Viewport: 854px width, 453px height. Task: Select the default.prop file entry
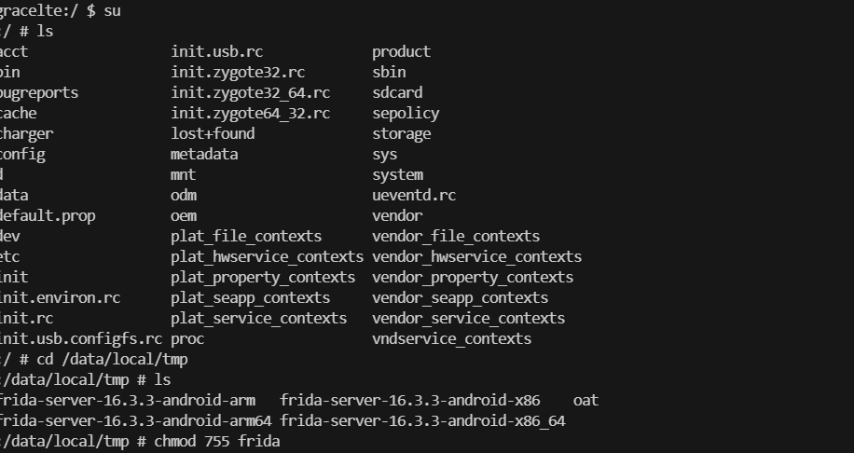point(48,215)
